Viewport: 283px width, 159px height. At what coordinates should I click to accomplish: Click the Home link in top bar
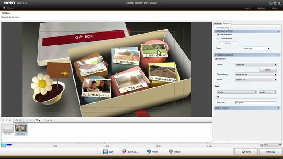point(10,8)
